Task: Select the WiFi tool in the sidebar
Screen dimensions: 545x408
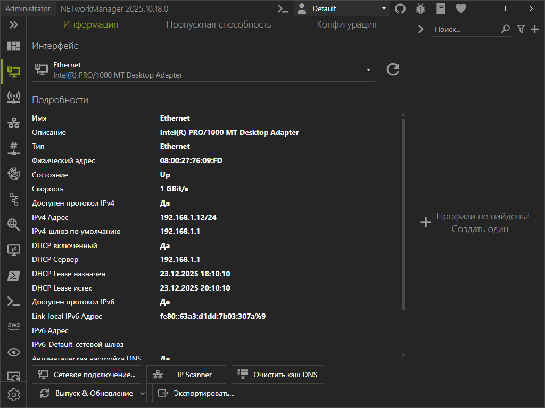Action: point(13,97)
